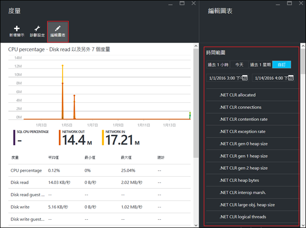Click the 編輯圖表 pencil icon

click(x=58, y=29)
